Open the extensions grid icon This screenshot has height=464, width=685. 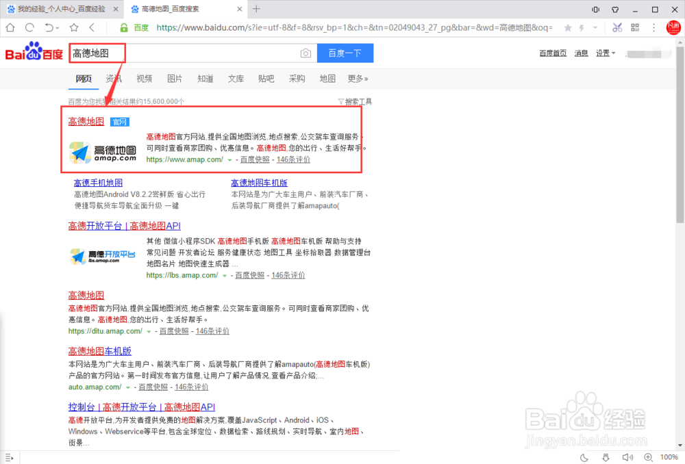point(635,28)
